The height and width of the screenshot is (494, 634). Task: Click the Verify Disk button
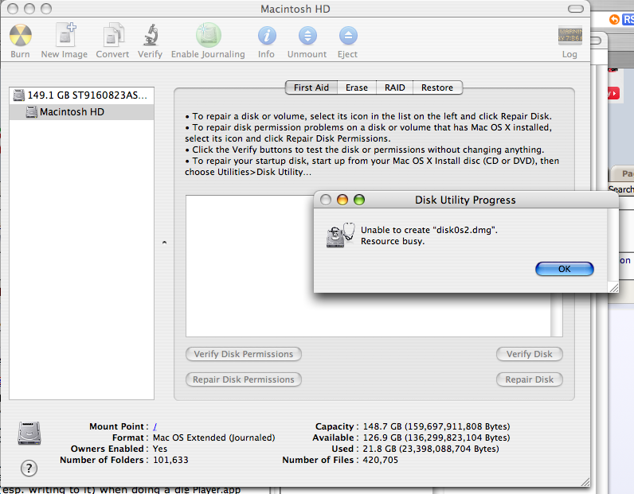530,354
